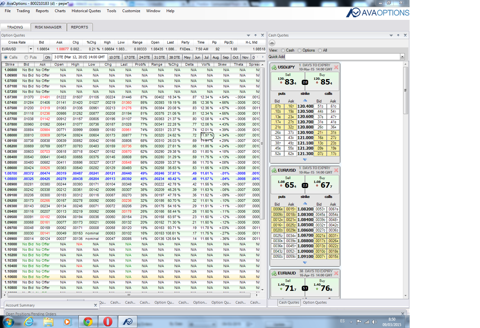
Task: Select the 17 DTE expiry button
Action: click(x=130, y=57)
